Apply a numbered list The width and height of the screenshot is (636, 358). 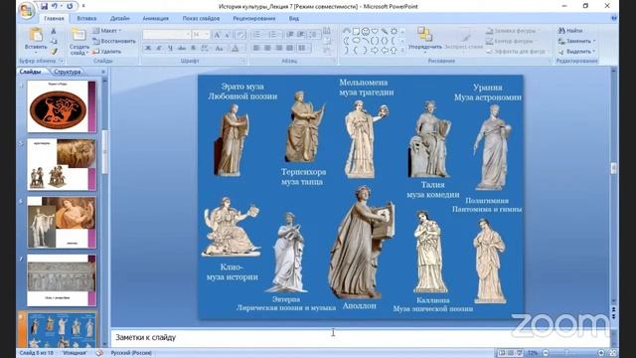(x=274, y=35)
